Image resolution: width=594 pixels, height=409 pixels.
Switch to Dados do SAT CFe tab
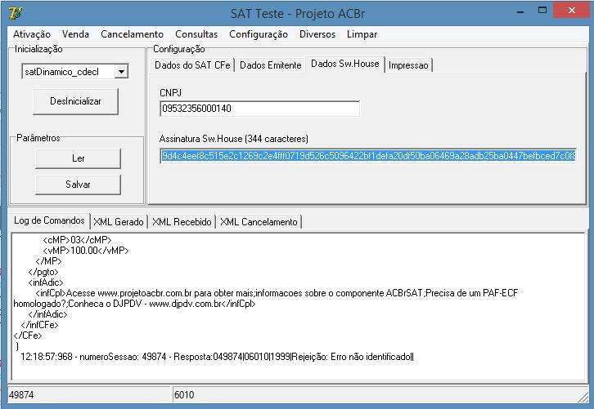coord(192,65)
